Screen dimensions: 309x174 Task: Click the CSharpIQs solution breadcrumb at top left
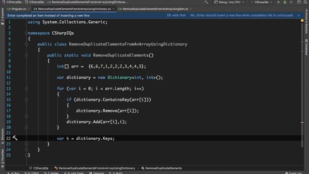[x=12, y=2]
